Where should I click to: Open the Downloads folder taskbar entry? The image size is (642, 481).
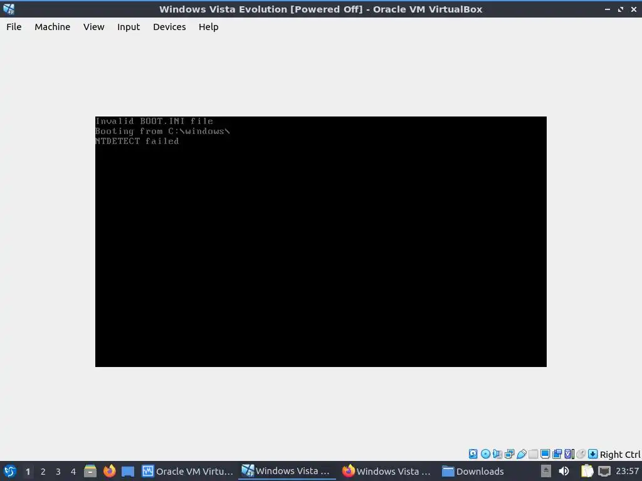tap(473, 471)
